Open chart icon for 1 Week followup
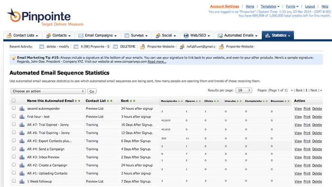Viewport: 332px width, 187px height. click(x=22, y=181)
